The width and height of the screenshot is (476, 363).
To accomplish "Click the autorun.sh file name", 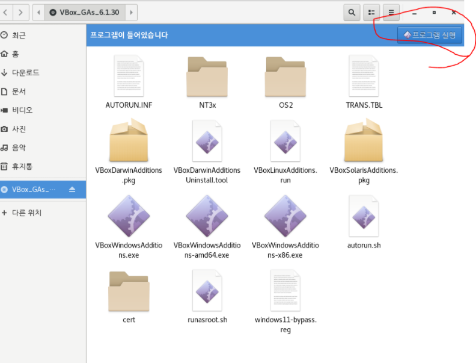I will [x=364, y=246].
